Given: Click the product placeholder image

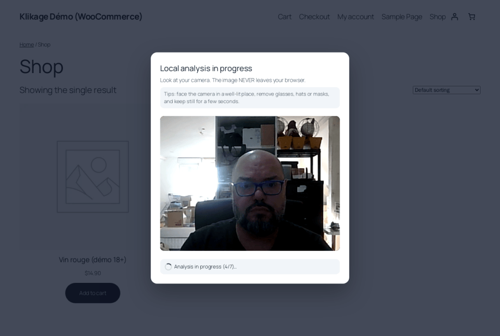Looking at the screenshot, I should click(93, 177).
